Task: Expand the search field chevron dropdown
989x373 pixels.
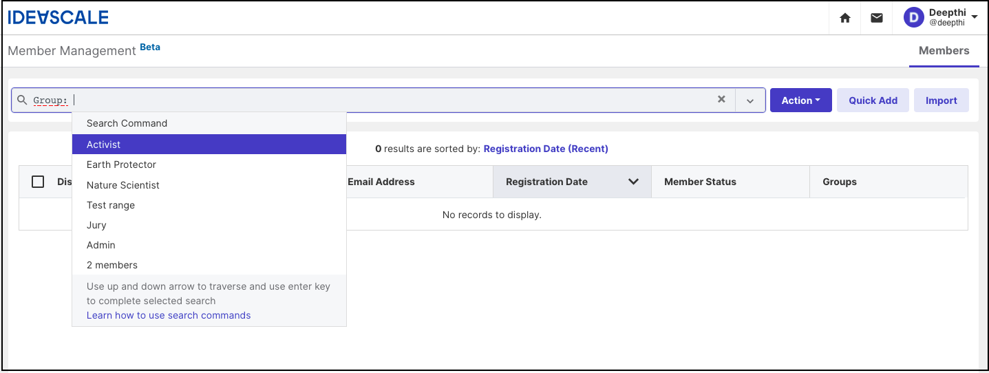Action: 750,100
